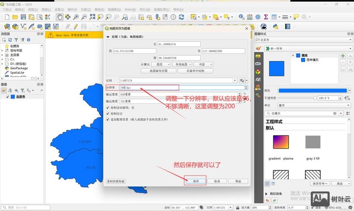Click the 帮助 button in dialog
Screen dimensions: 354x211
coord(238,181)
